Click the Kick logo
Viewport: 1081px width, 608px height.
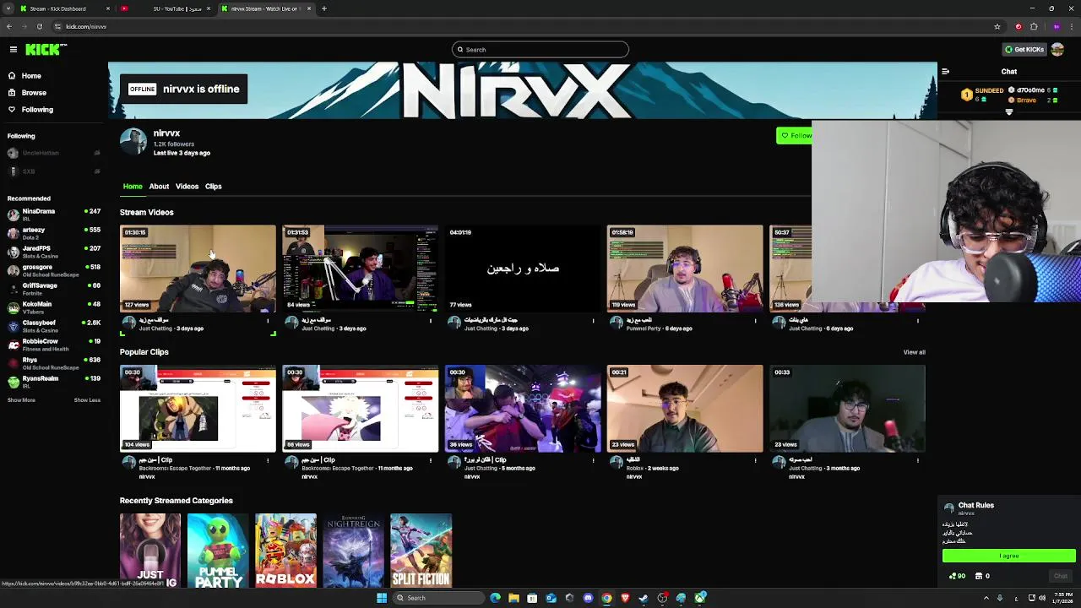tap(44, 50)
